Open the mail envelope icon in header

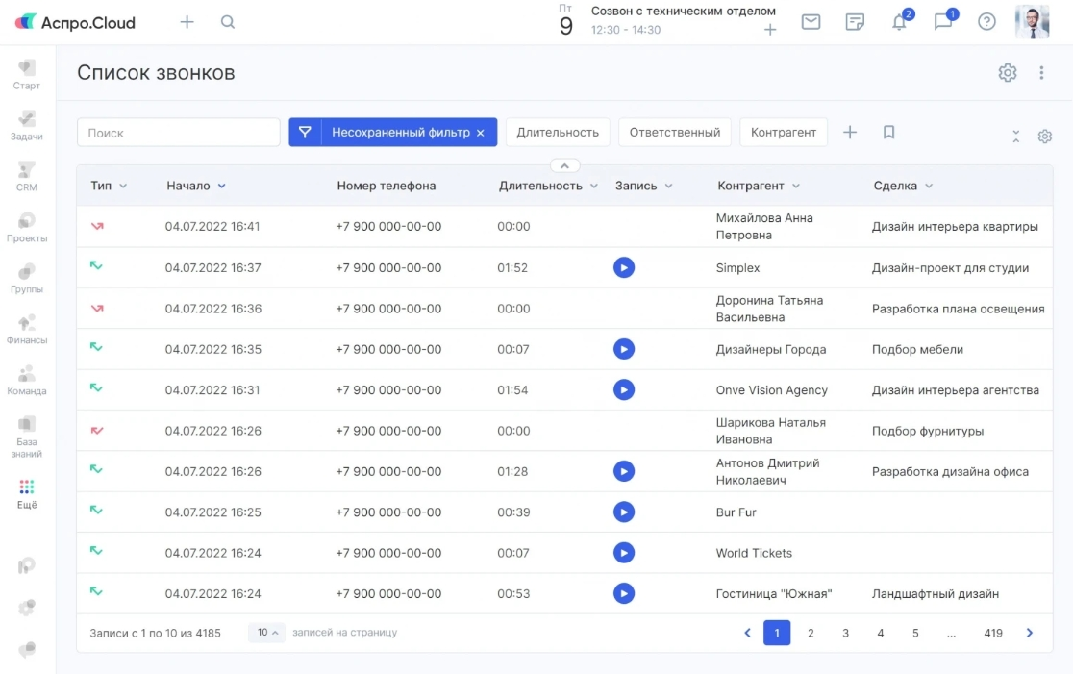click(x=811, y=22)
